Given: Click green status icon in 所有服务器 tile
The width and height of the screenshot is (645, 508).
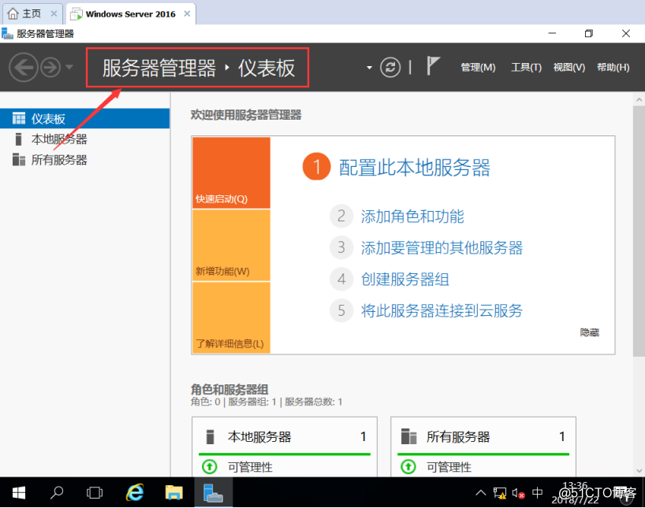Looking at the screenshot, I should click(x=408, y=467).
